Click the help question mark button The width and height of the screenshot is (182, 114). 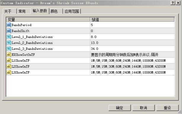coord(173,3)
